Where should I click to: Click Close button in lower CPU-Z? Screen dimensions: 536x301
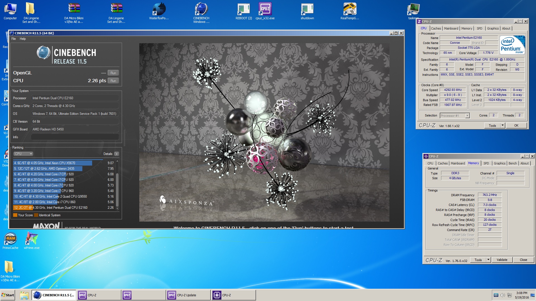click(x=523, y=260)
